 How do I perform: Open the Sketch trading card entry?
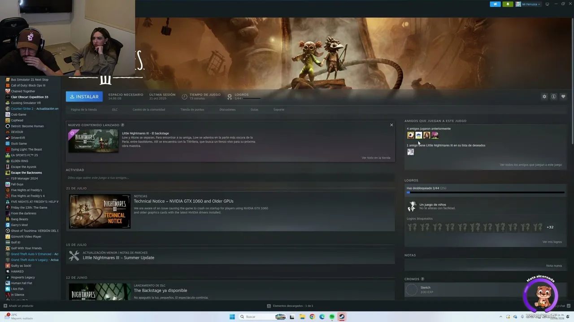click(x=485, y=290)
